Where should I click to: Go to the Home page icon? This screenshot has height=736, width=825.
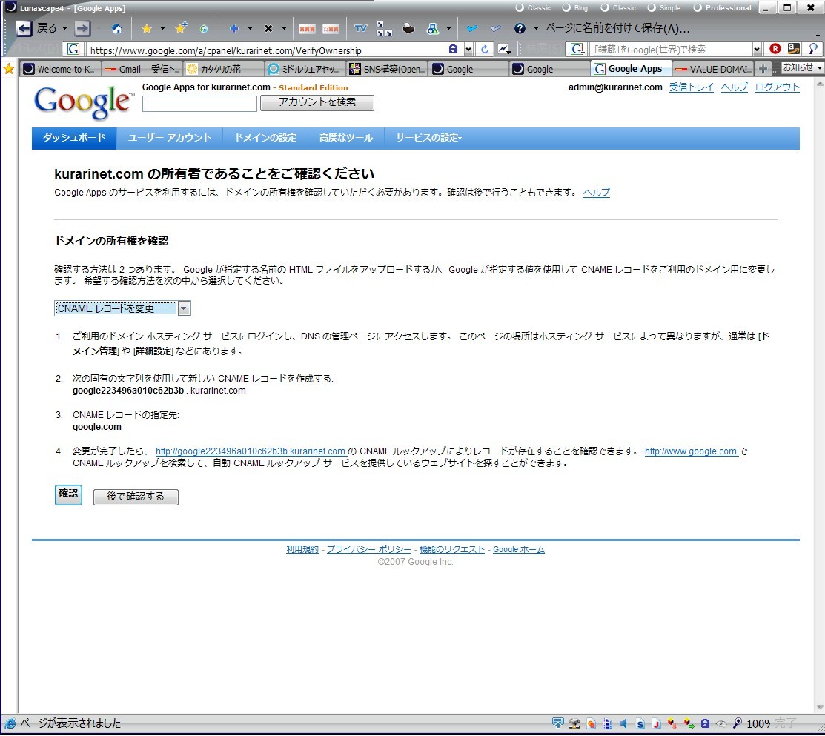coord(117,28)
